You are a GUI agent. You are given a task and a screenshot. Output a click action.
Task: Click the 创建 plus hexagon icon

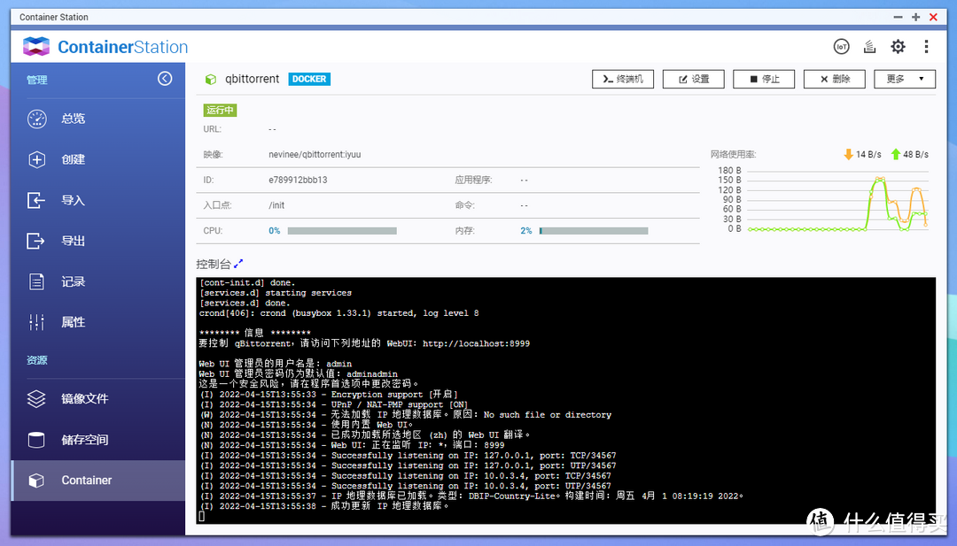(36, 159)
